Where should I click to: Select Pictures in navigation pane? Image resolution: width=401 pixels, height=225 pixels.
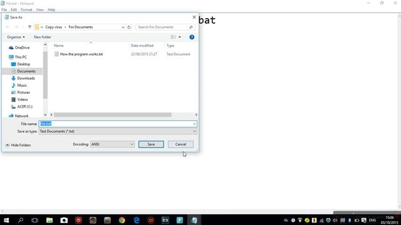21,92
